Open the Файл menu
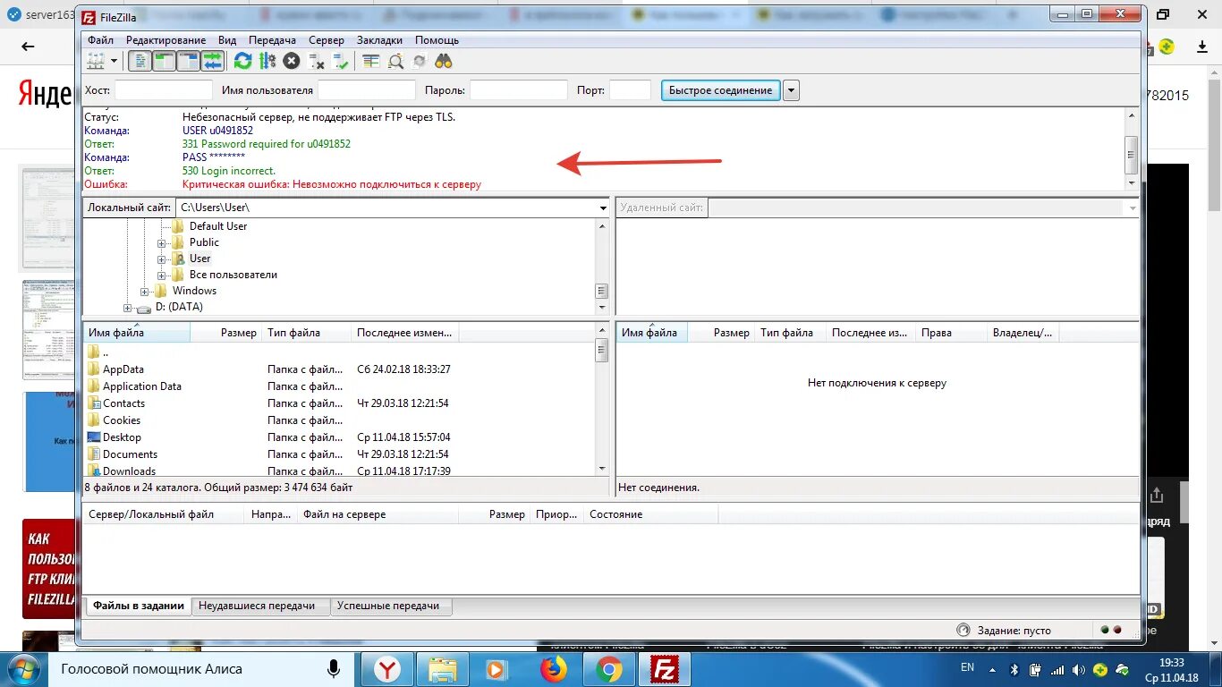This screenshot has width=1222, height=687. click(100, 40)
